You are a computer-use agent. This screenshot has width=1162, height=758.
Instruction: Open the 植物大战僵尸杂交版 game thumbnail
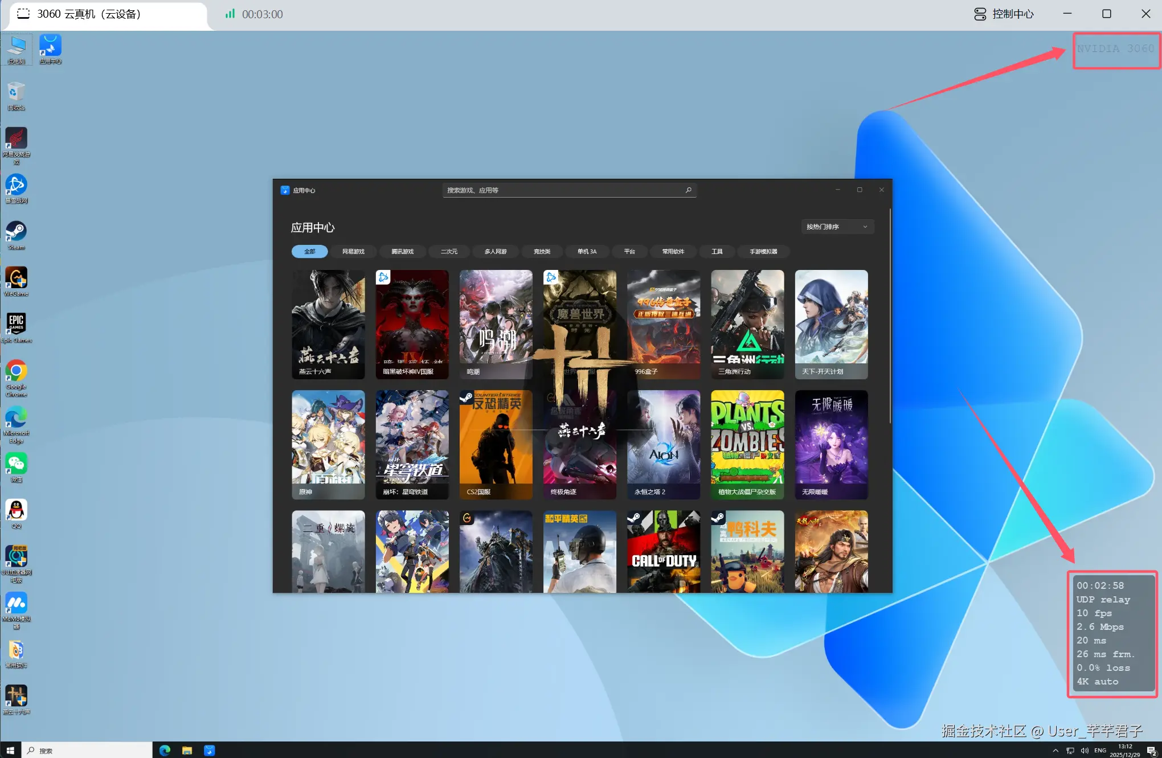coord(747,444)
